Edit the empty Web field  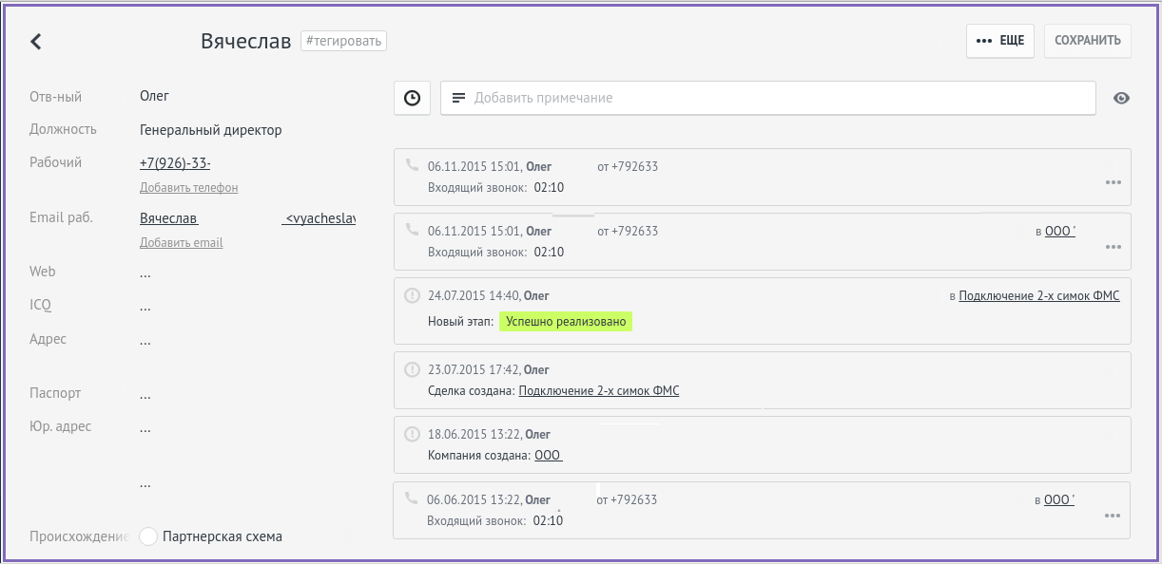[x=145, y=273]
